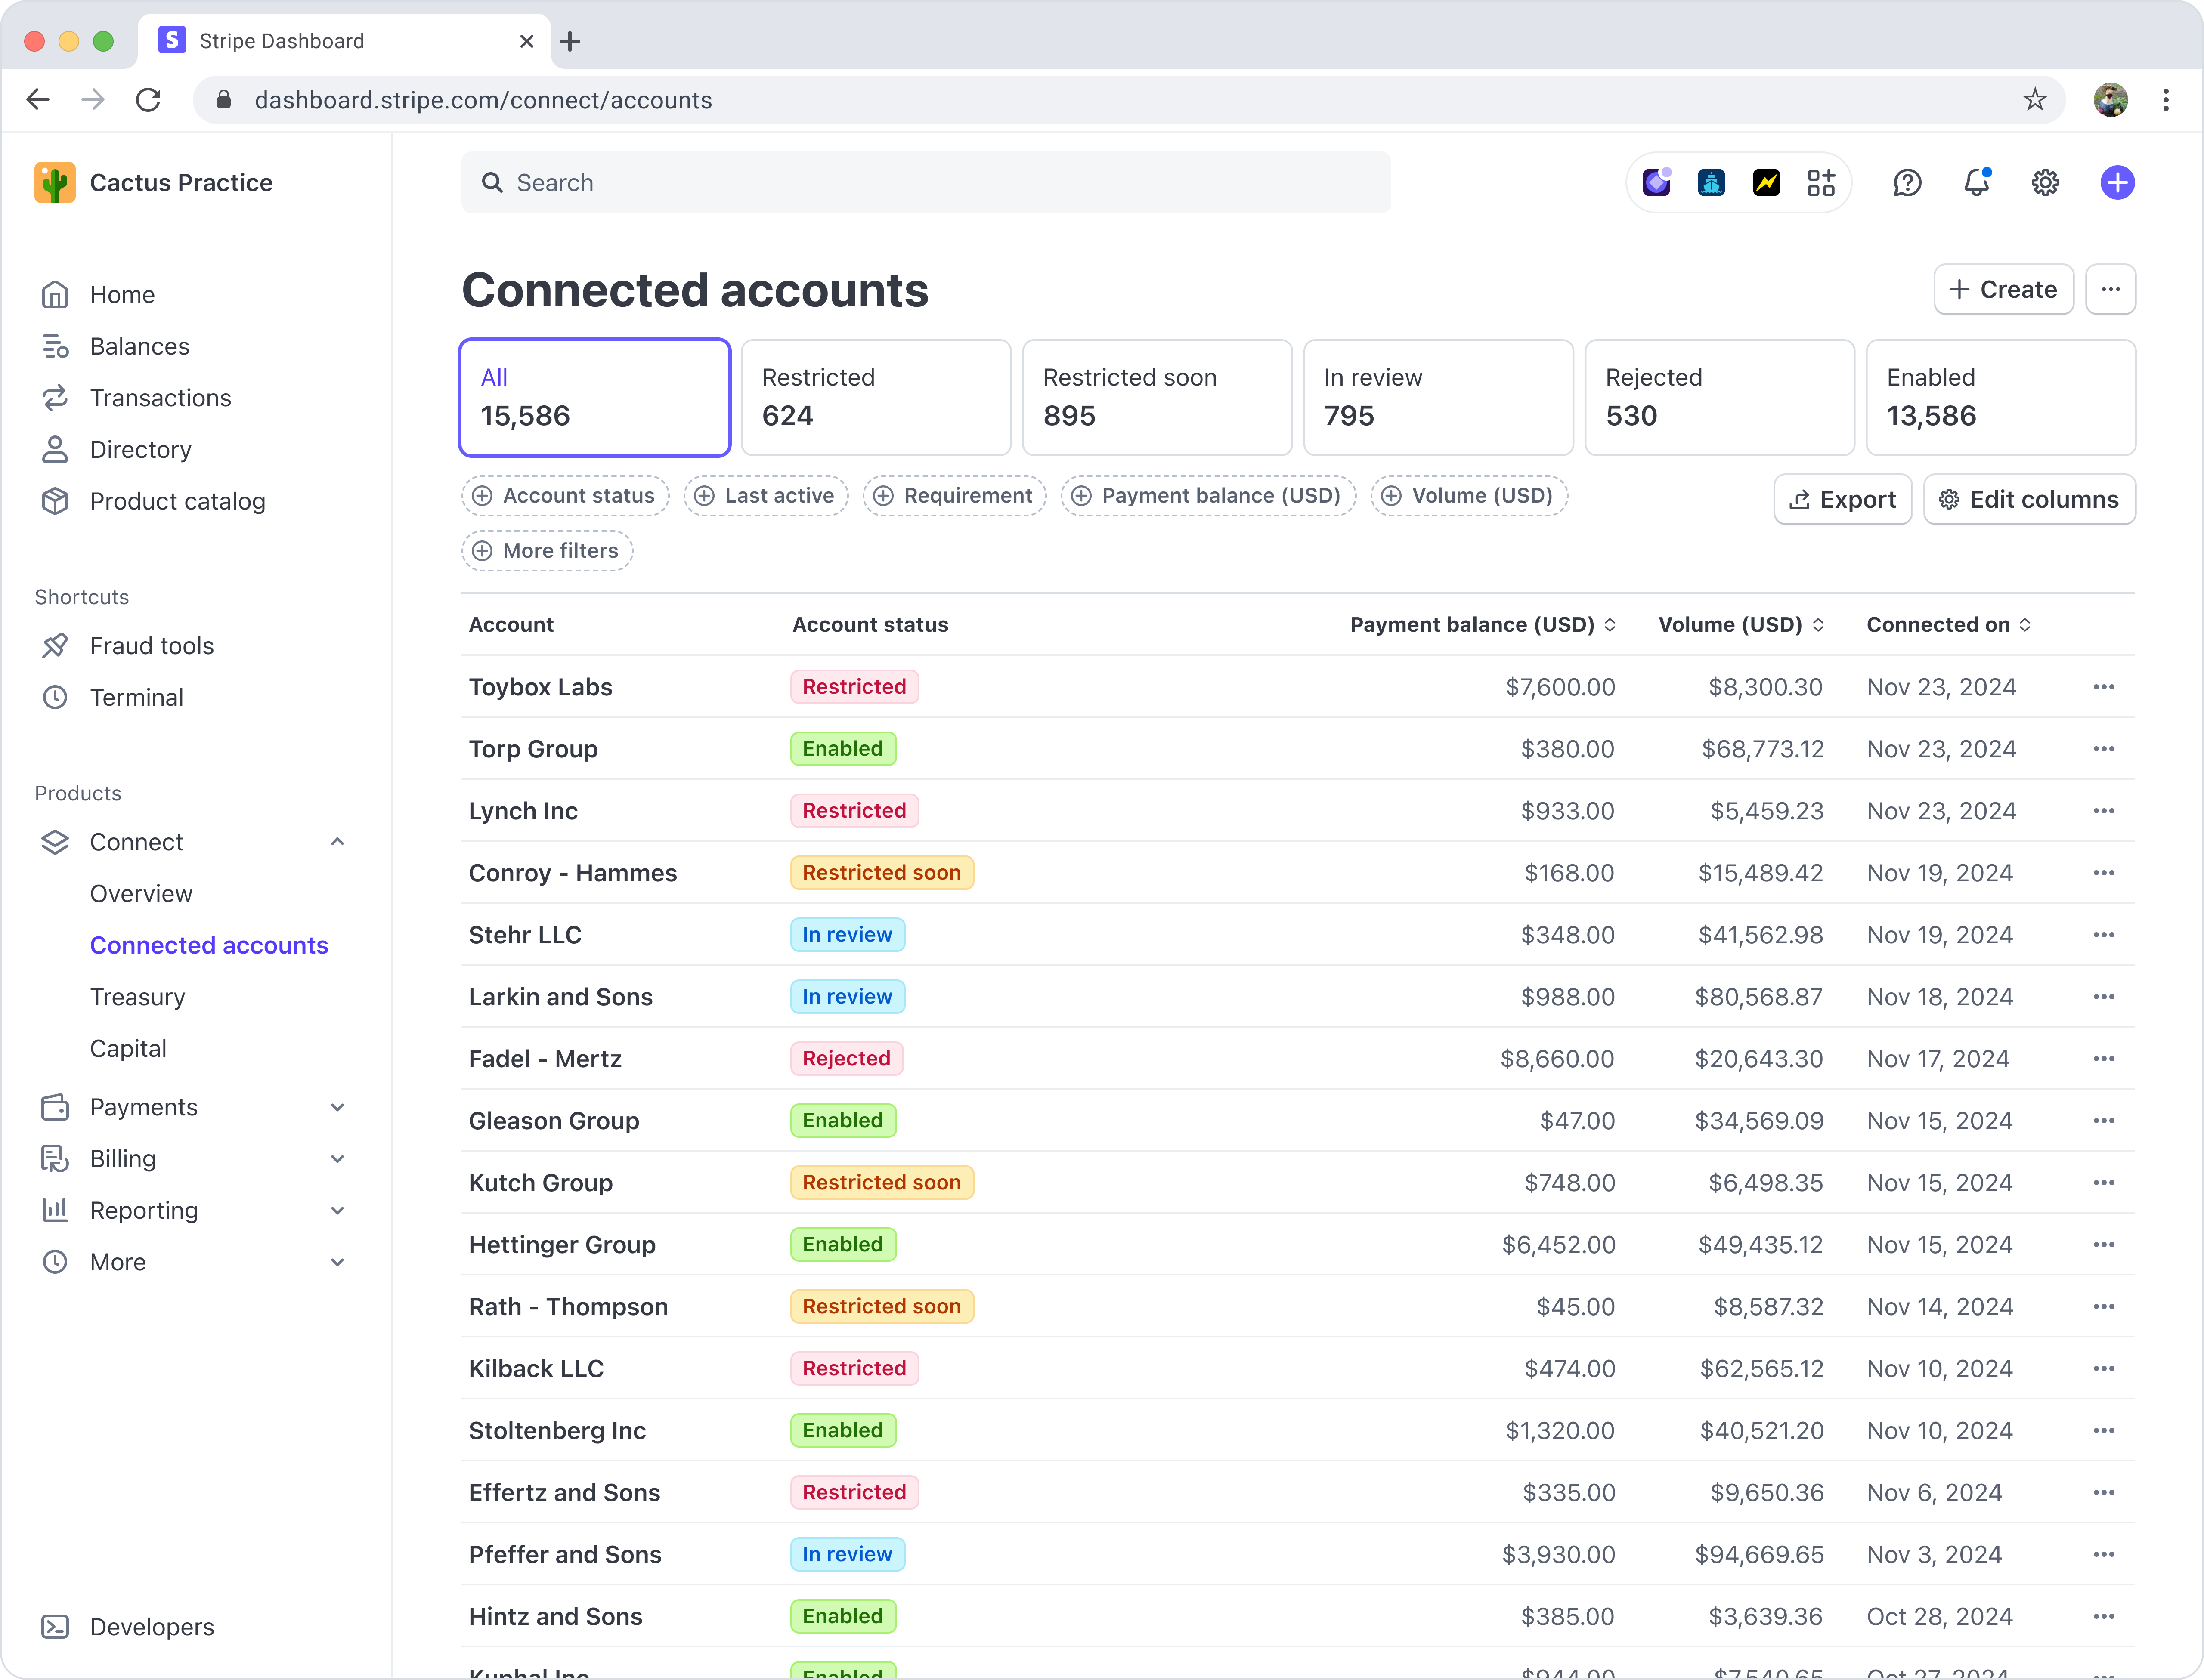Image resolution: width=2204 pixels, height=1680 pixels.
Task: Open the apps grid icon in header
Action: [1821, 183]
